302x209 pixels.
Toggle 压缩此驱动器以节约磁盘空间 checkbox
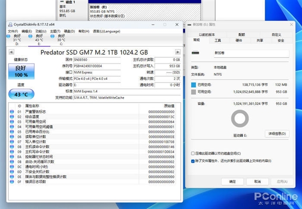[x=193, y=154]
